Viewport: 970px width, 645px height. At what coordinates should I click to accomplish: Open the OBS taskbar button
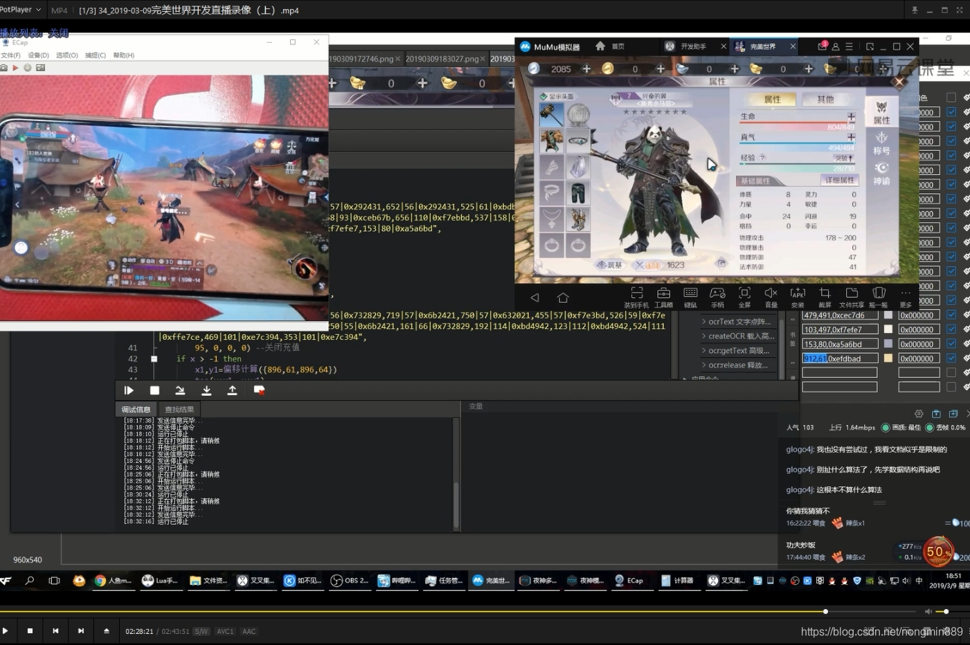pyautogui.click(x=350, y=581)
